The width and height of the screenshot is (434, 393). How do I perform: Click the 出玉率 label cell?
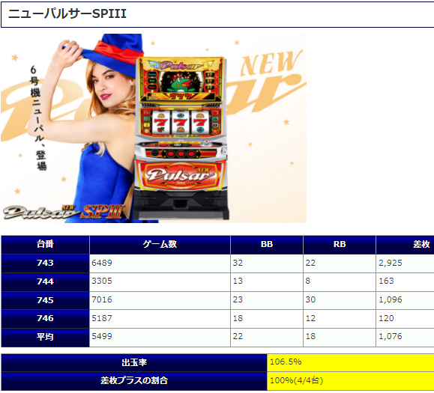pos(134,362)
